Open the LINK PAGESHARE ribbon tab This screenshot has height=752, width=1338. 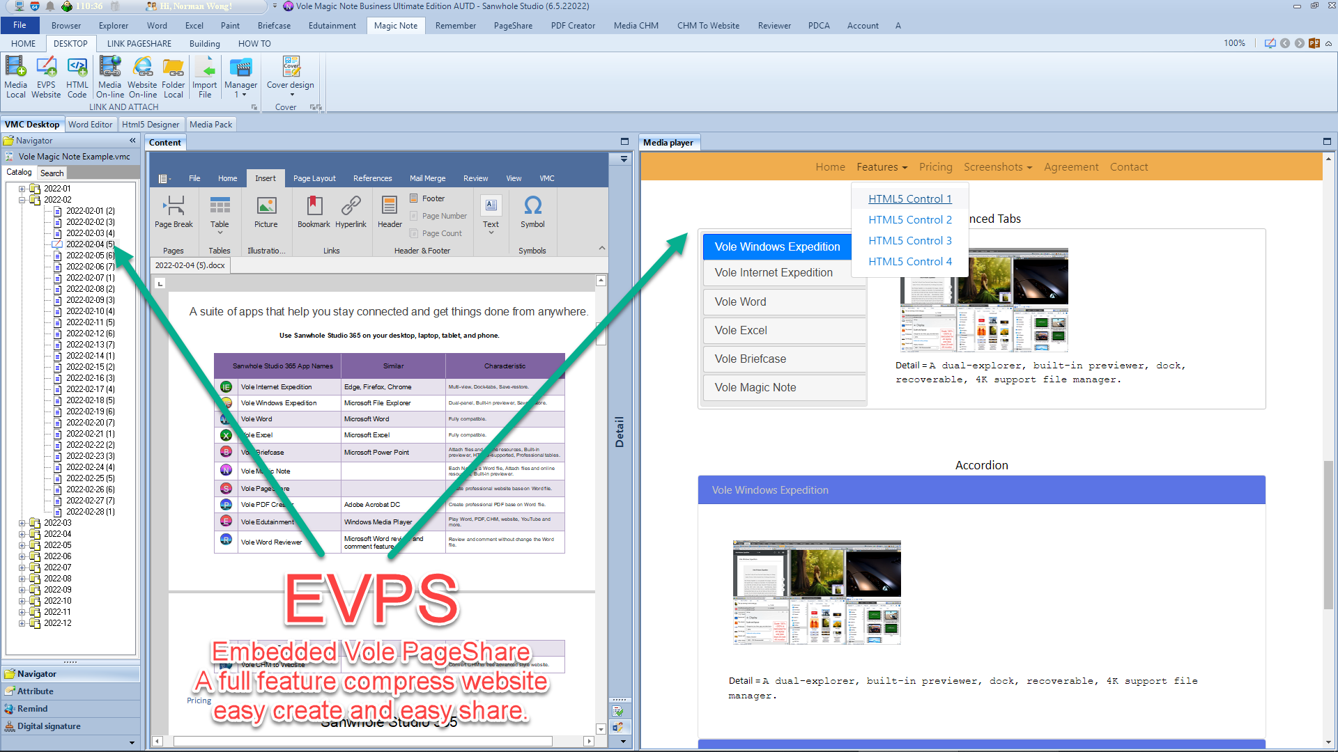point(139,43)
